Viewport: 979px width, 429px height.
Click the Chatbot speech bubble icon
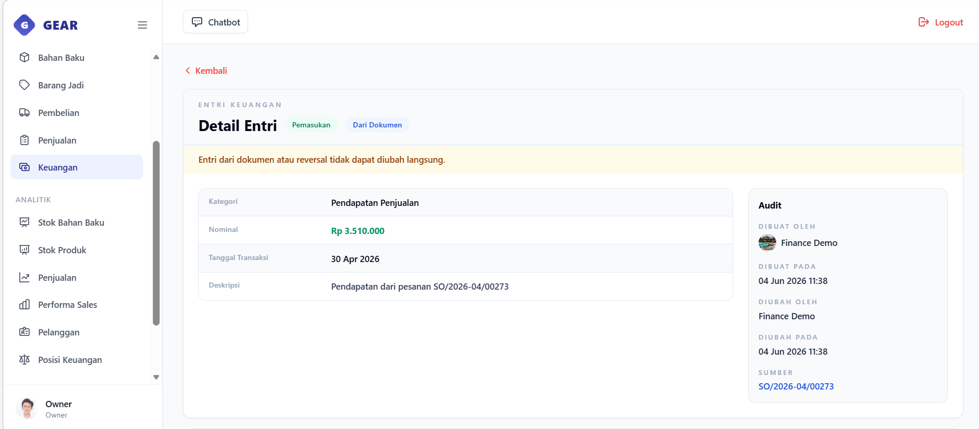(197, 22)
